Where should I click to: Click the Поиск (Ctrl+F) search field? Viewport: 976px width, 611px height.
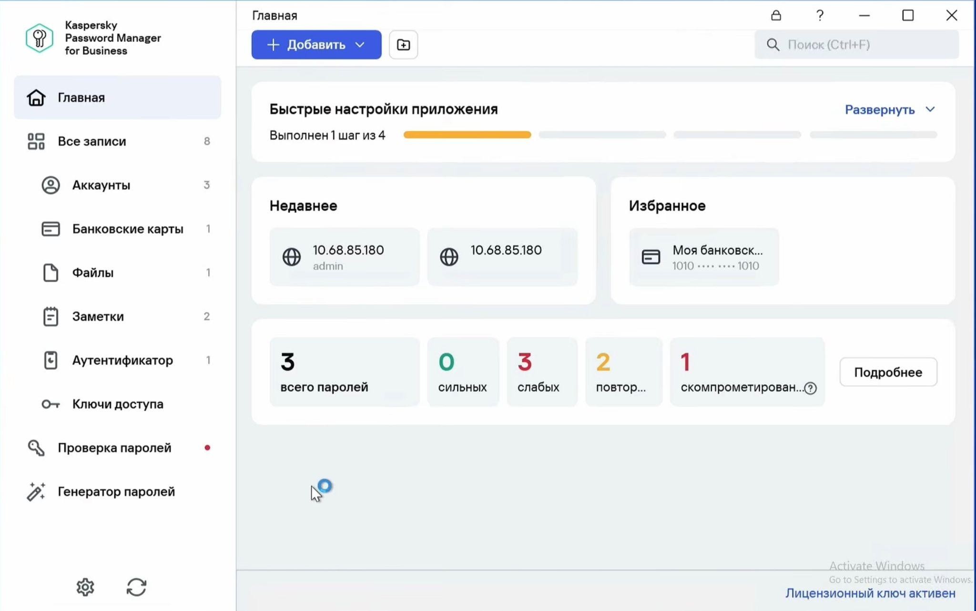pos(856,45)
